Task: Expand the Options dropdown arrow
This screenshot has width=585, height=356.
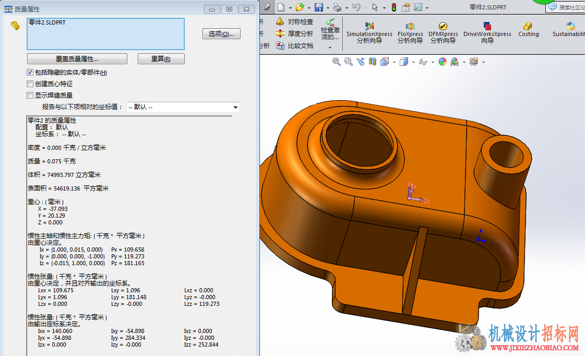Action: pyautogui.click(x=427, y=8)
